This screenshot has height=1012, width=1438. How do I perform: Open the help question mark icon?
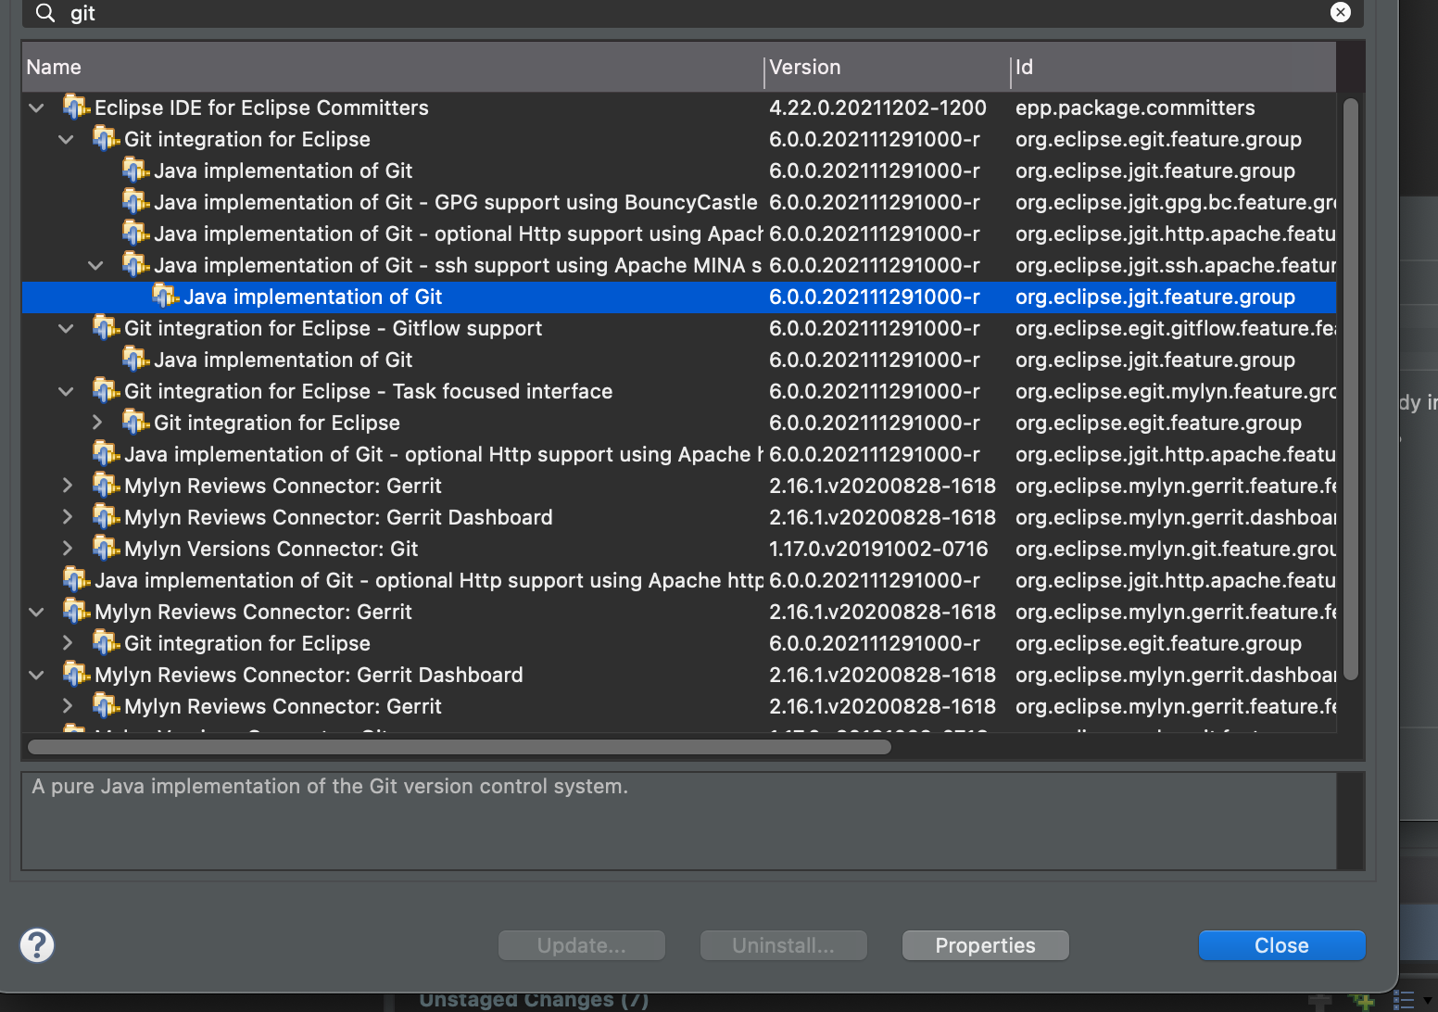[37, 945]
